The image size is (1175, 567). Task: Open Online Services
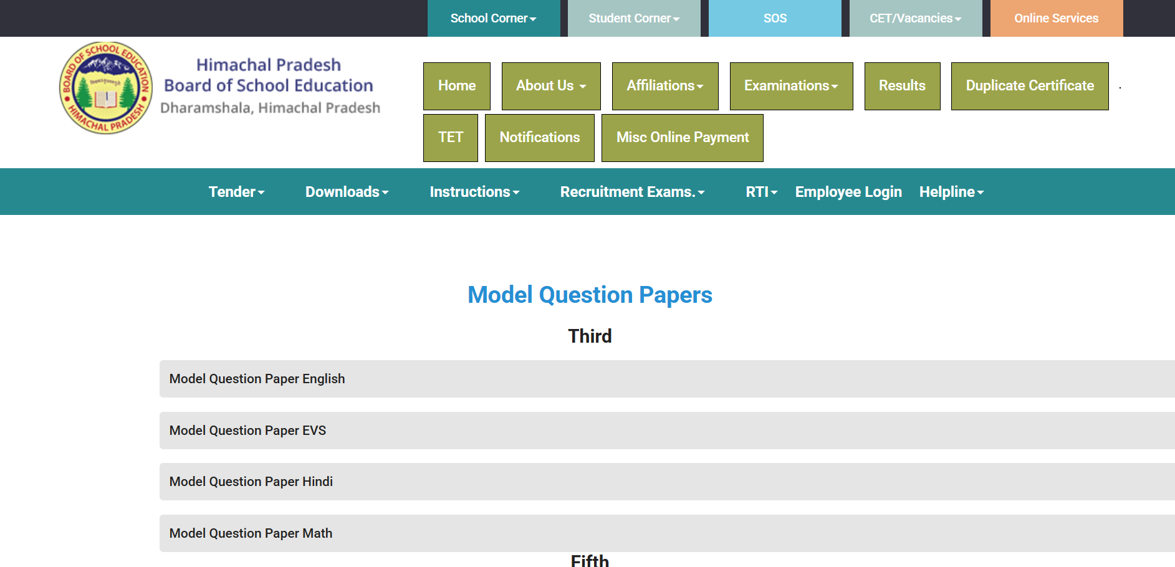(x=1057, y=18)
